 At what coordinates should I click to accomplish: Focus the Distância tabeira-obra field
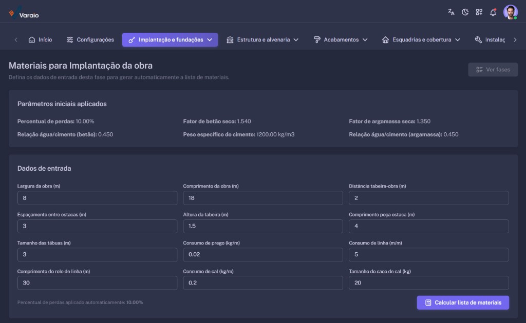pyautogui.click(x=429, y=198)
